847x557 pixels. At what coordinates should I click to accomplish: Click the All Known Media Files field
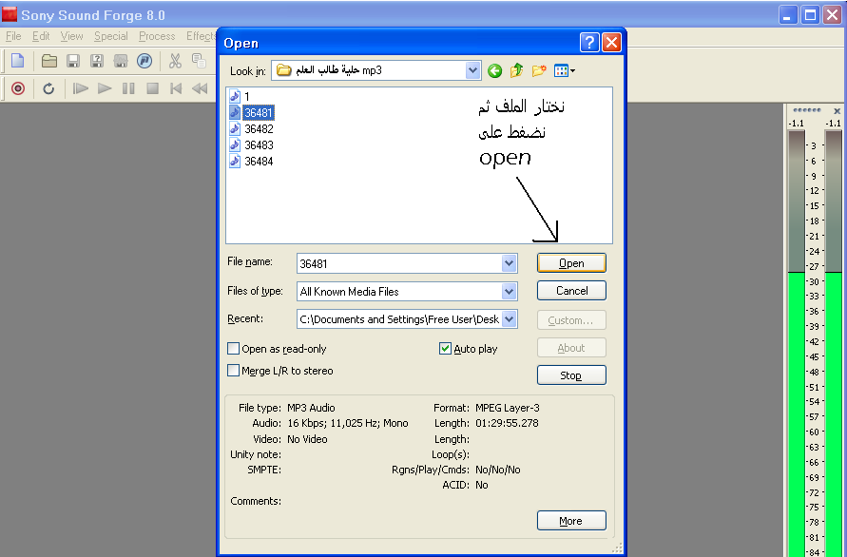[399, 291]
